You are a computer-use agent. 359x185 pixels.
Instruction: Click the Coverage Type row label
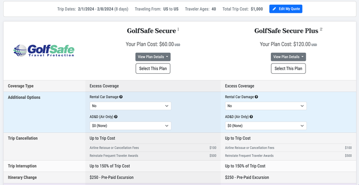pyautogui.click(x=21, y=86)
